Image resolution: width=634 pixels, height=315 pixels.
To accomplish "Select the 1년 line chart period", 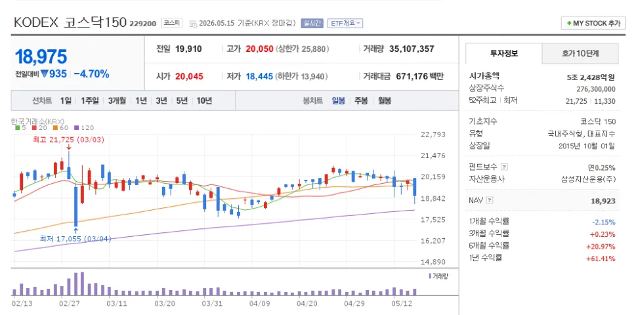I will click(141, 101).
